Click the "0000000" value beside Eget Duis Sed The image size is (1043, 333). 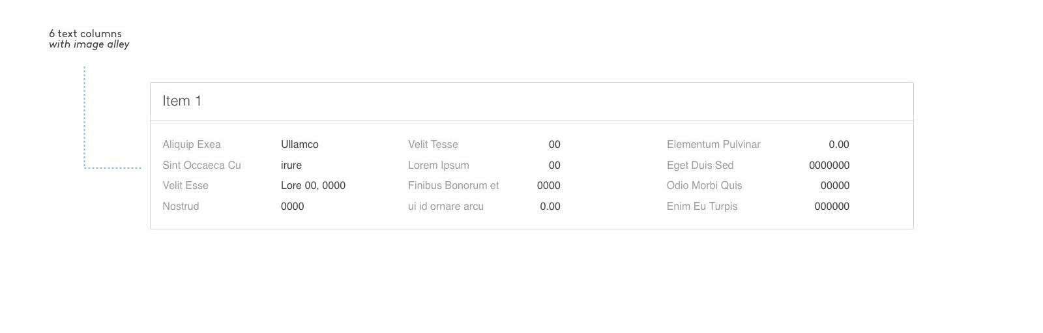(x=829, y=166)
